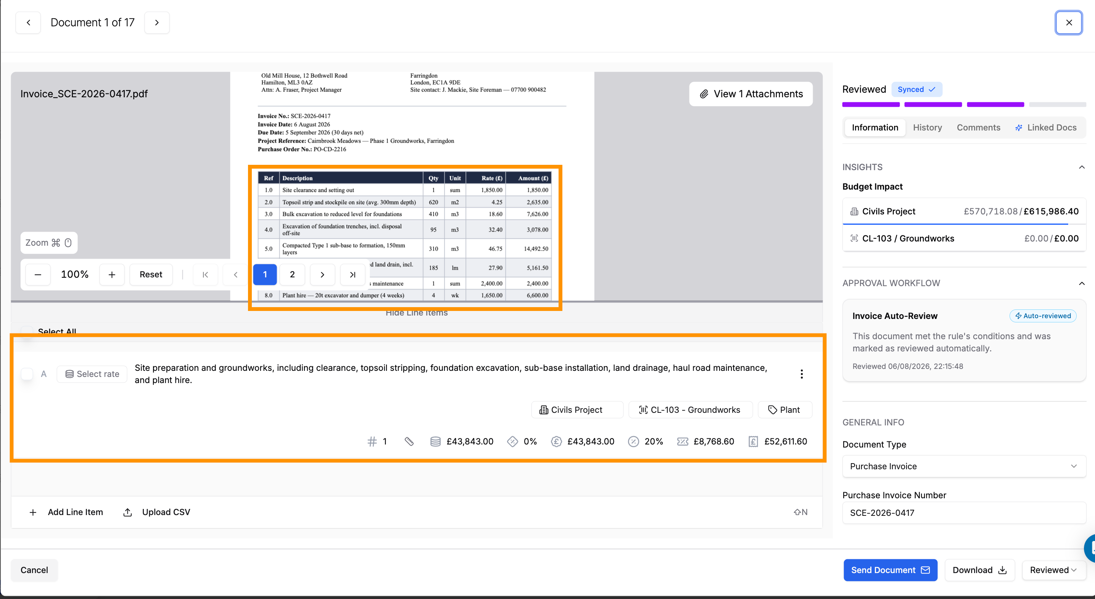Click Add Line Item
Viewport: 1095px width, 599px height.
tap(66, 512)
